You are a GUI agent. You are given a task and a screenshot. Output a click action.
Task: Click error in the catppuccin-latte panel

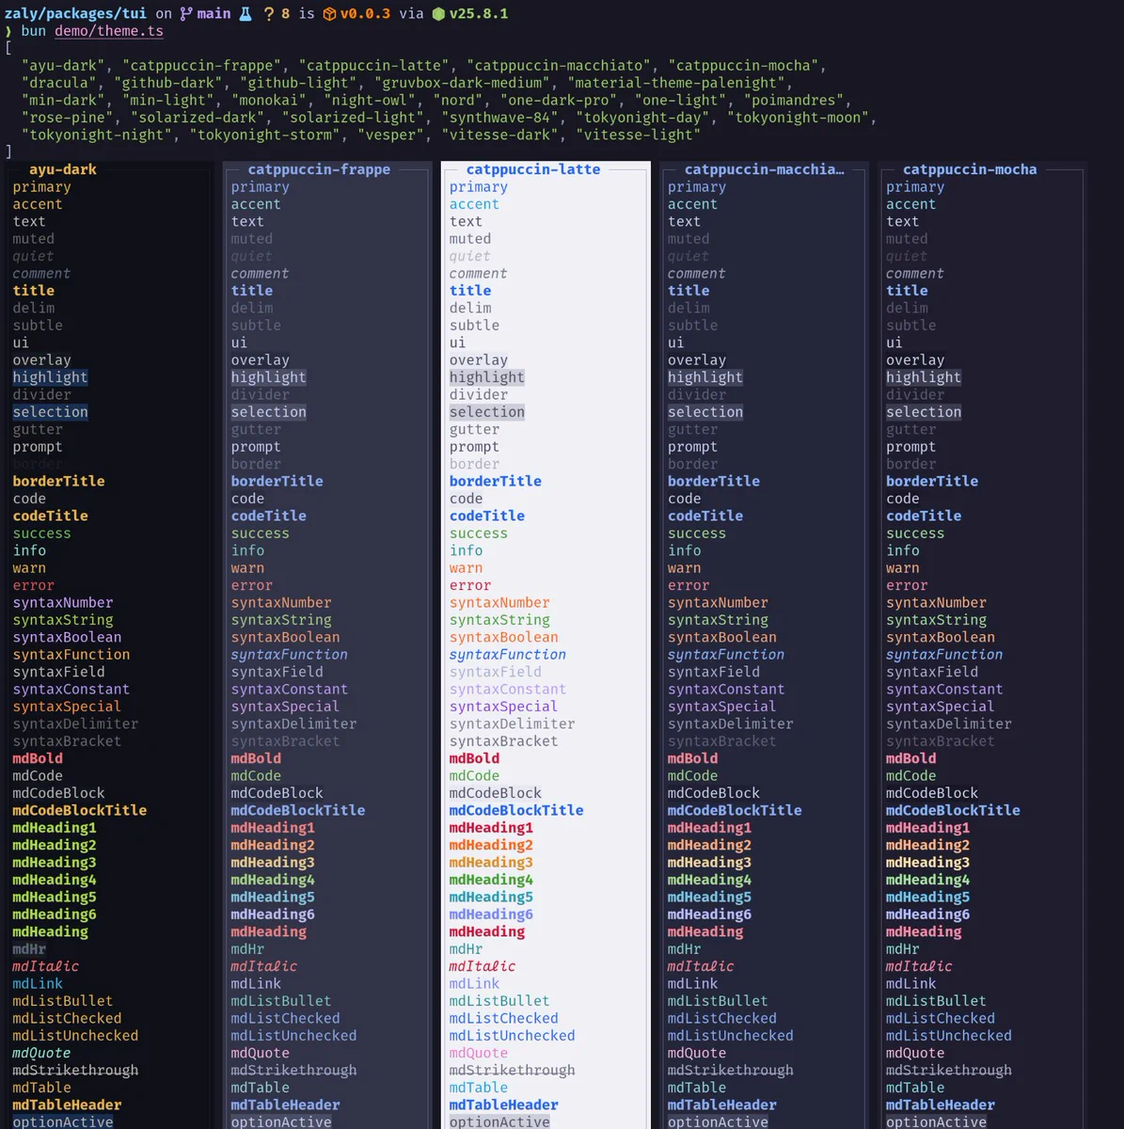(470, 585)
